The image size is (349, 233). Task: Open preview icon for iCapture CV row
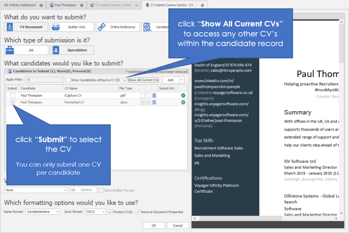pyautogui.click(x=154, y=95)
